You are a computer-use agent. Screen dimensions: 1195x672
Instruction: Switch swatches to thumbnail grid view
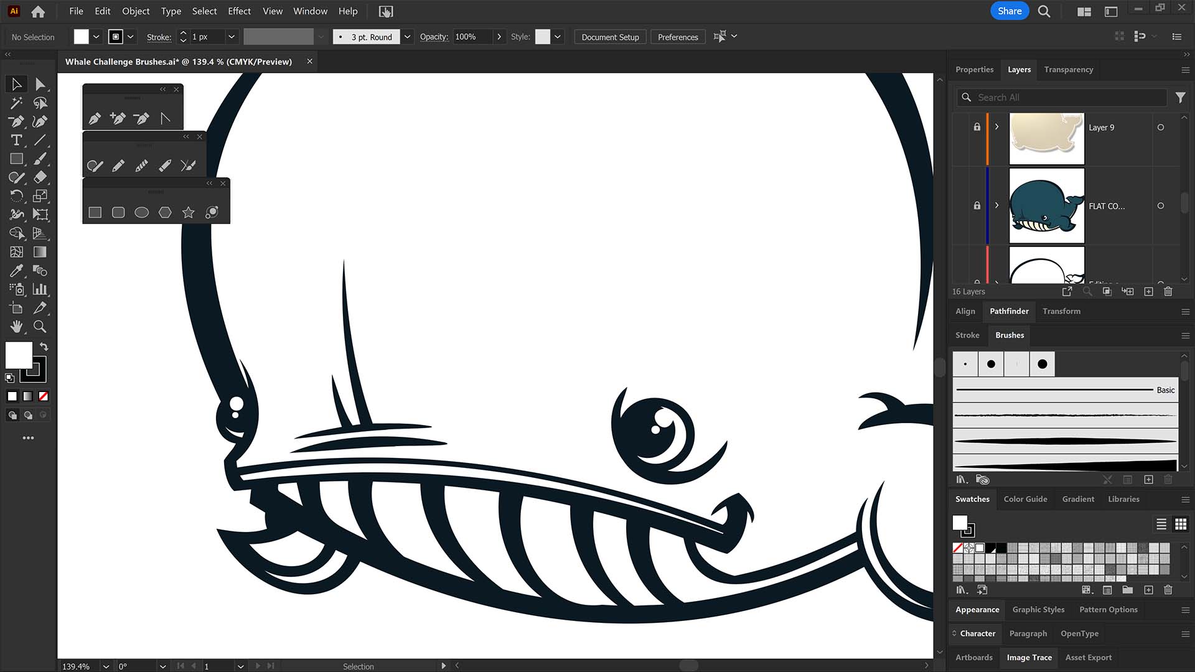pyautogui.click(x=1181, y=524)
